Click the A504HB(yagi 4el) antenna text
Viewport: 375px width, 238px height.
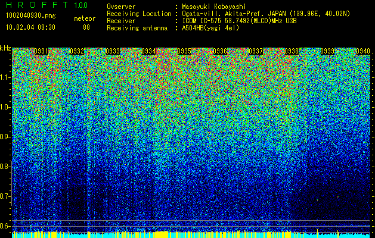[210, 28]
